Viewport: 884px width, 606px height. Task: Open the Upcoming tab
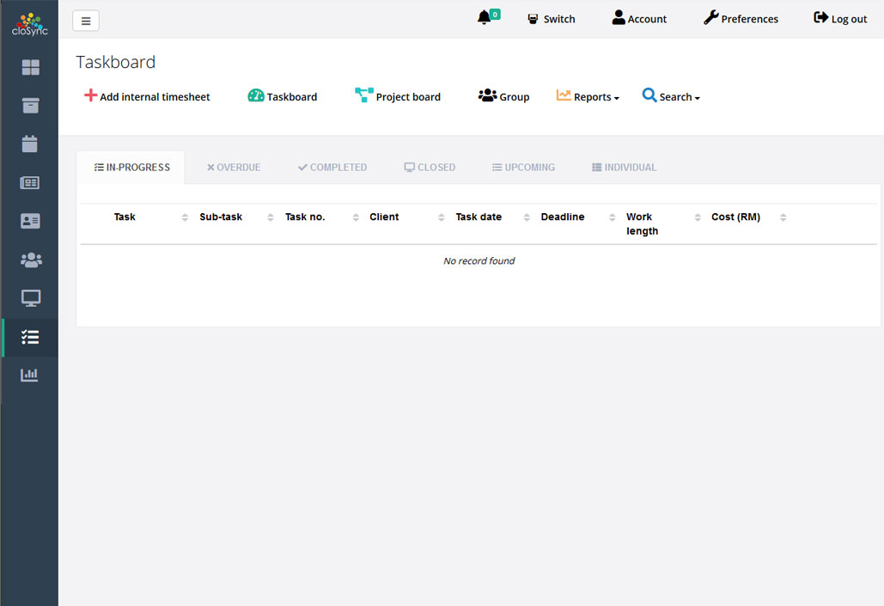pos(523,168)
